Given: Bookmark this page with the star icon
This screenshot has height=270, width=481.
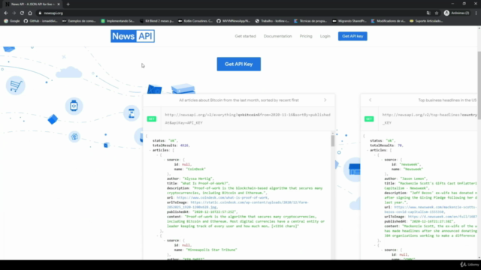Looking at the screenshot, I should [437, 13].
